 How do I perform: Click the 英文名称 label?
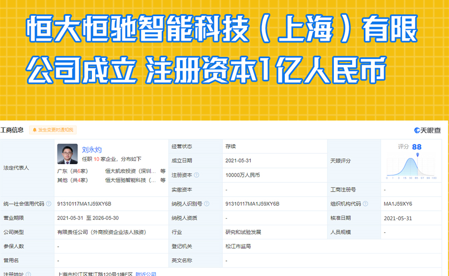(182, 260)
